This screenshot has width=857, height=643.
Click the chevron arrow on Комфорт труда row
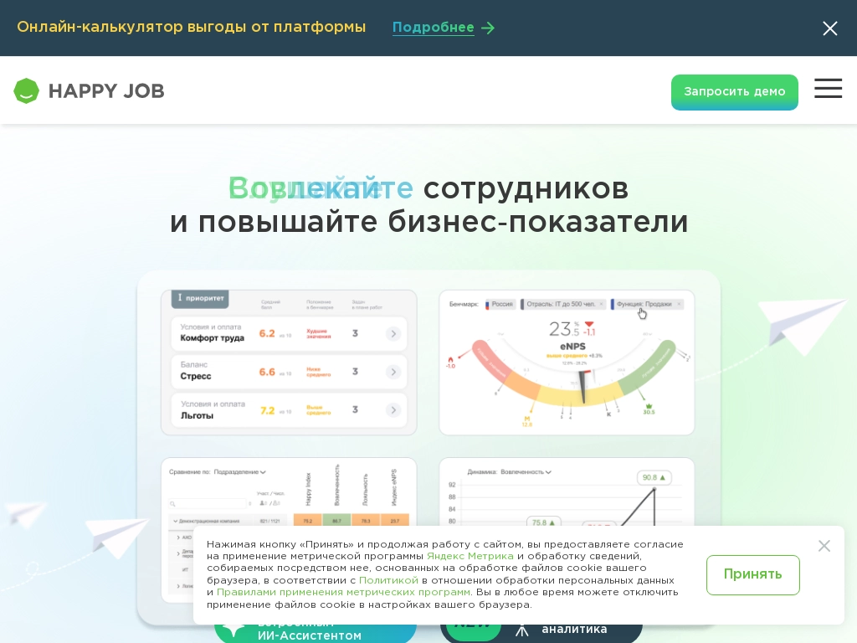point(393,333)
